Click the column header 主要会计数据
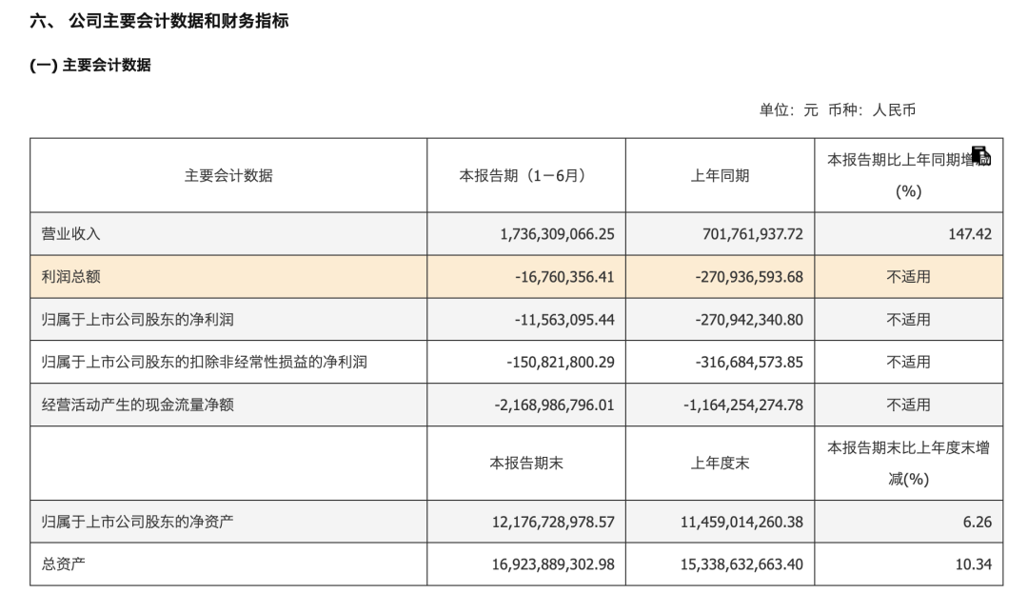 click(x=228, y=175)
